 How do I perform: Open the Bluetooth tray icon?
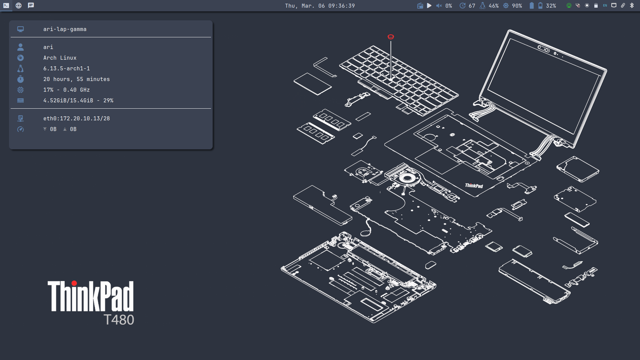pos(632,6)
